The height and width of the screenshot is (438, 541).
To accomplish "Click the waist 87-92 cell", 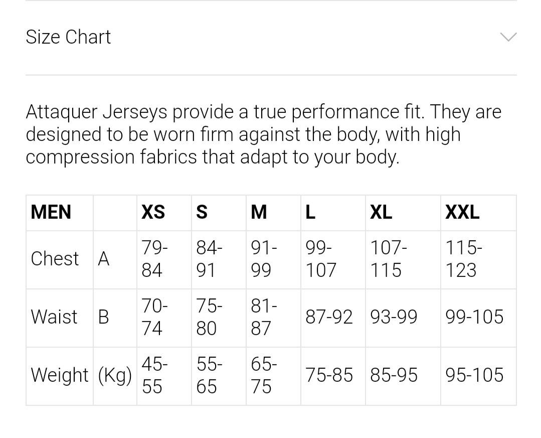I will click(x=329, y=317).
